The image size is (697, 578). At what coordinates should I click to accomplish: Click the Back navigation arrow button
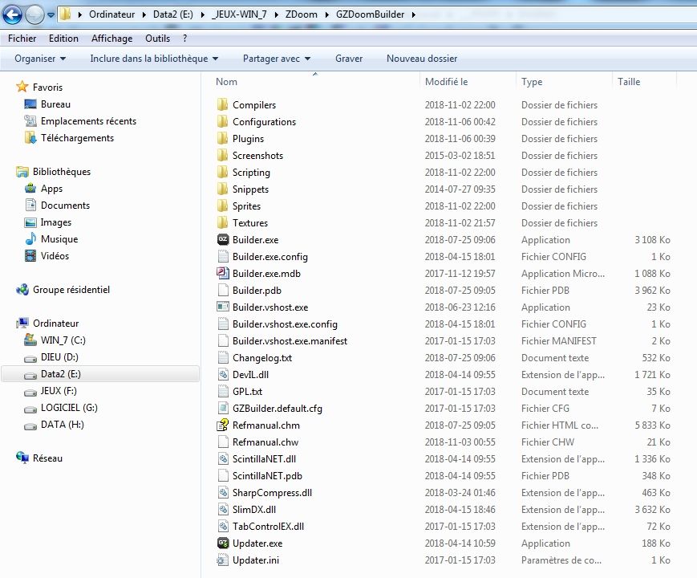pyautogui.click(x=13, y=14)
